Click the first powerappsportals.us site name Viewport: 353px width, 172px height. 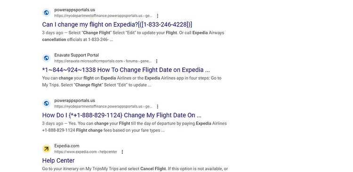[x=74, y=10]
